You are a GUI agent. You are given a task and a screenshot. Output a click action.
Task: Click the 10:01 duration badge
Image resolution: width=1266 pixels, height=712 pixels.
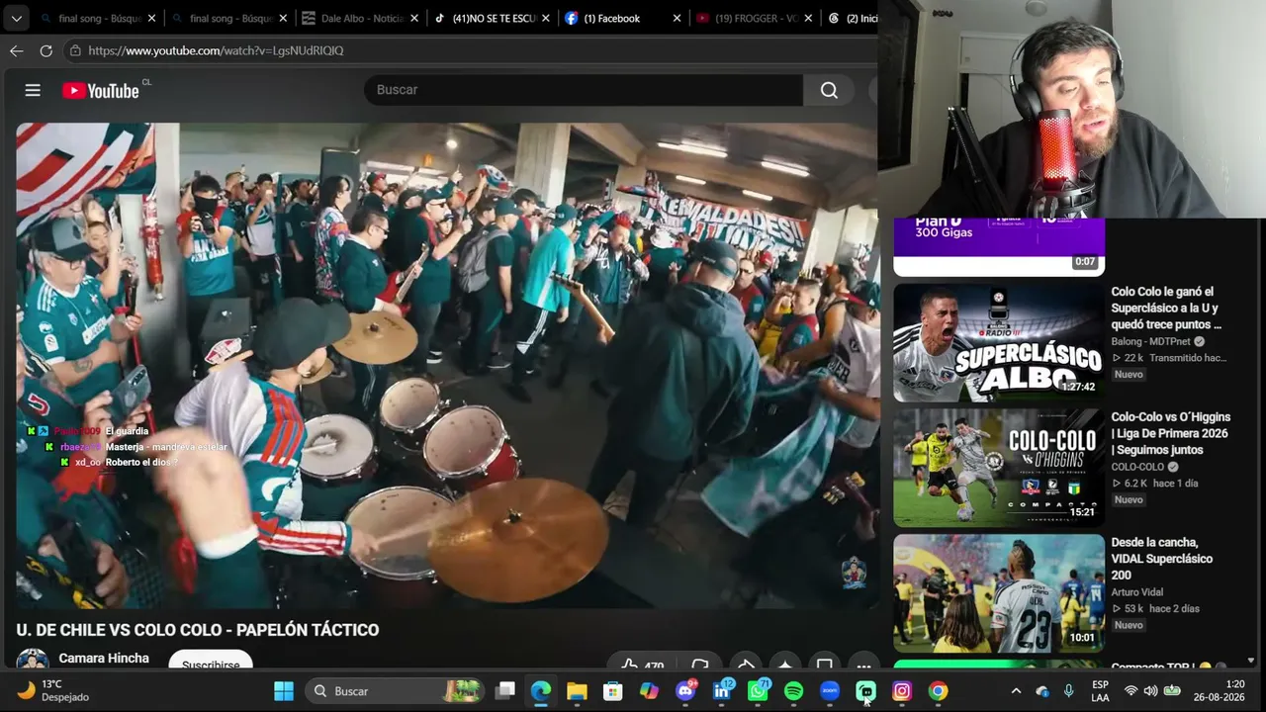(x=1082, y=638)
